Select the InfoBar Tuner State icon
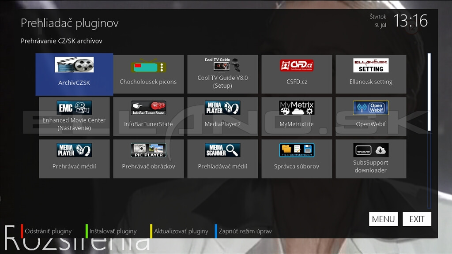The height and width of the screenshot is (254, 452). pos(148,108)
